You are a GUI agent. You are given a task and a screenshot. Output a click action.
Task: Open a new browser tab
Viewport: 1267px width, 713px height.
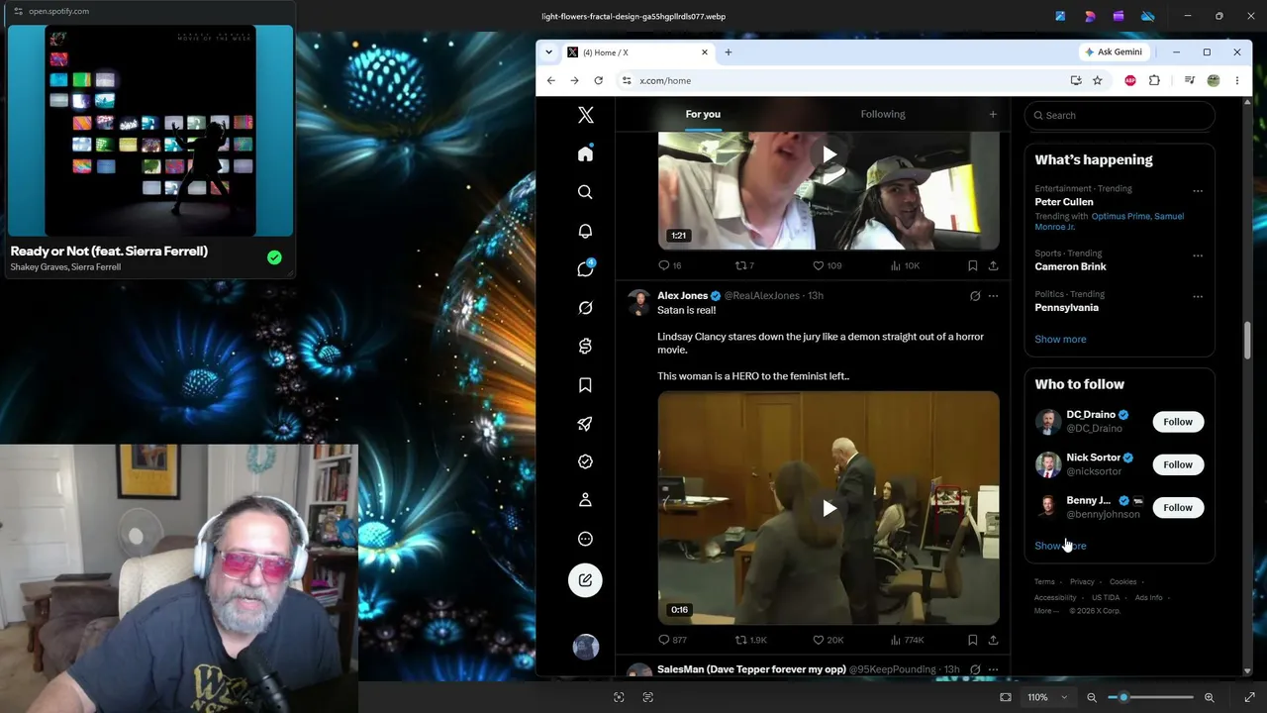tap(728, 52)
